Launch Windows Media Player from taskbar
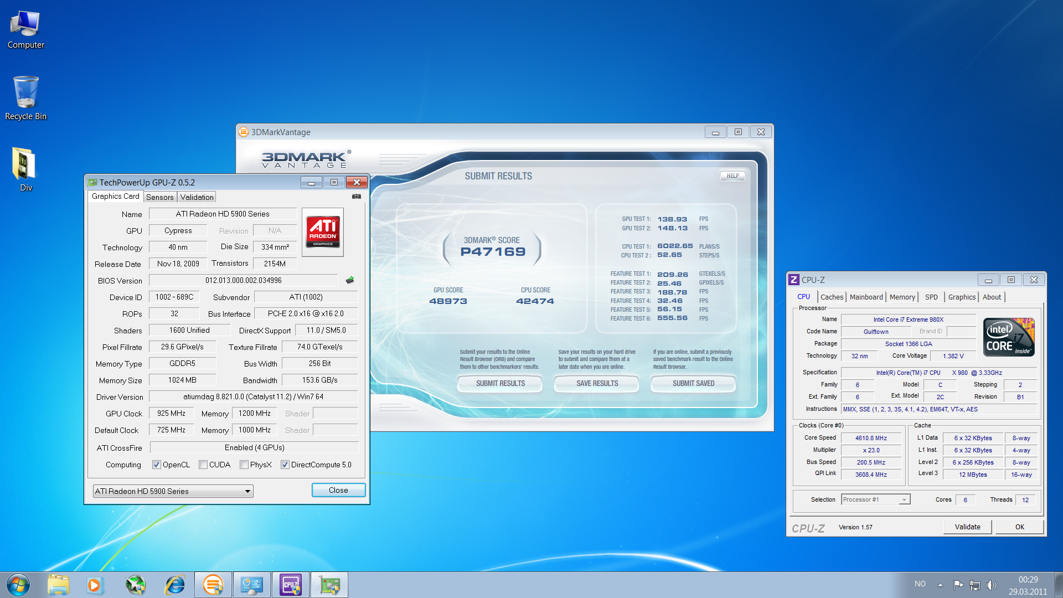The width and height of the screenshot is (1063, 598). [94, 585]
